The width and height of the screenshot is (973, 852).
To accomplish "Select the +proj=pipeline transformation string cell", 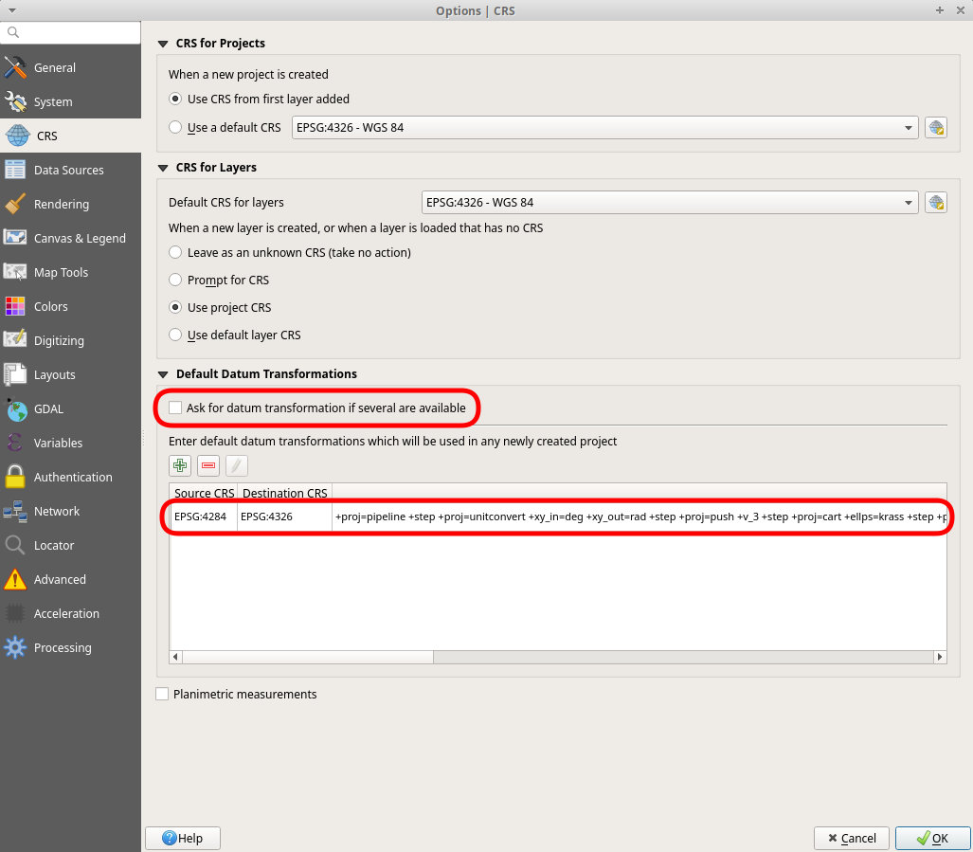I will coord(640,517).
